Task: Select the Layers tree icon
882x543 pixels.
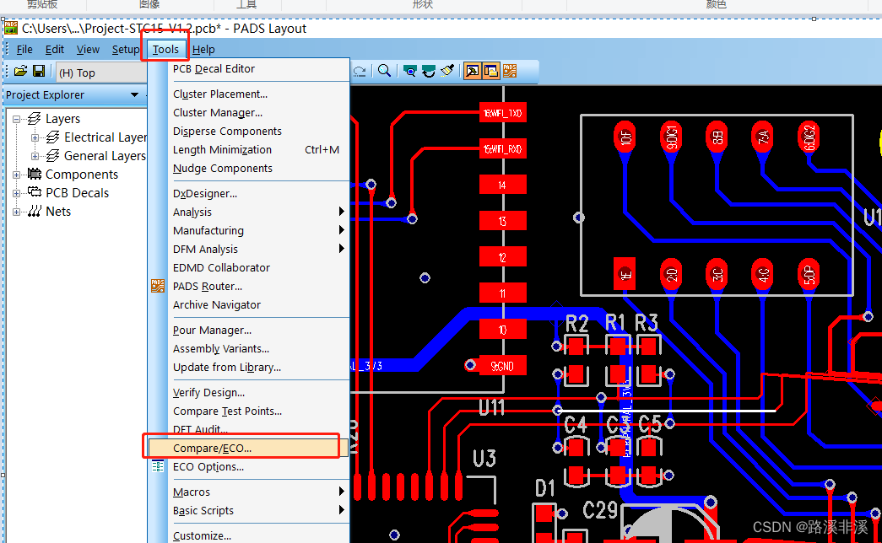Action: pyautogui.click(x=35, y=119)
